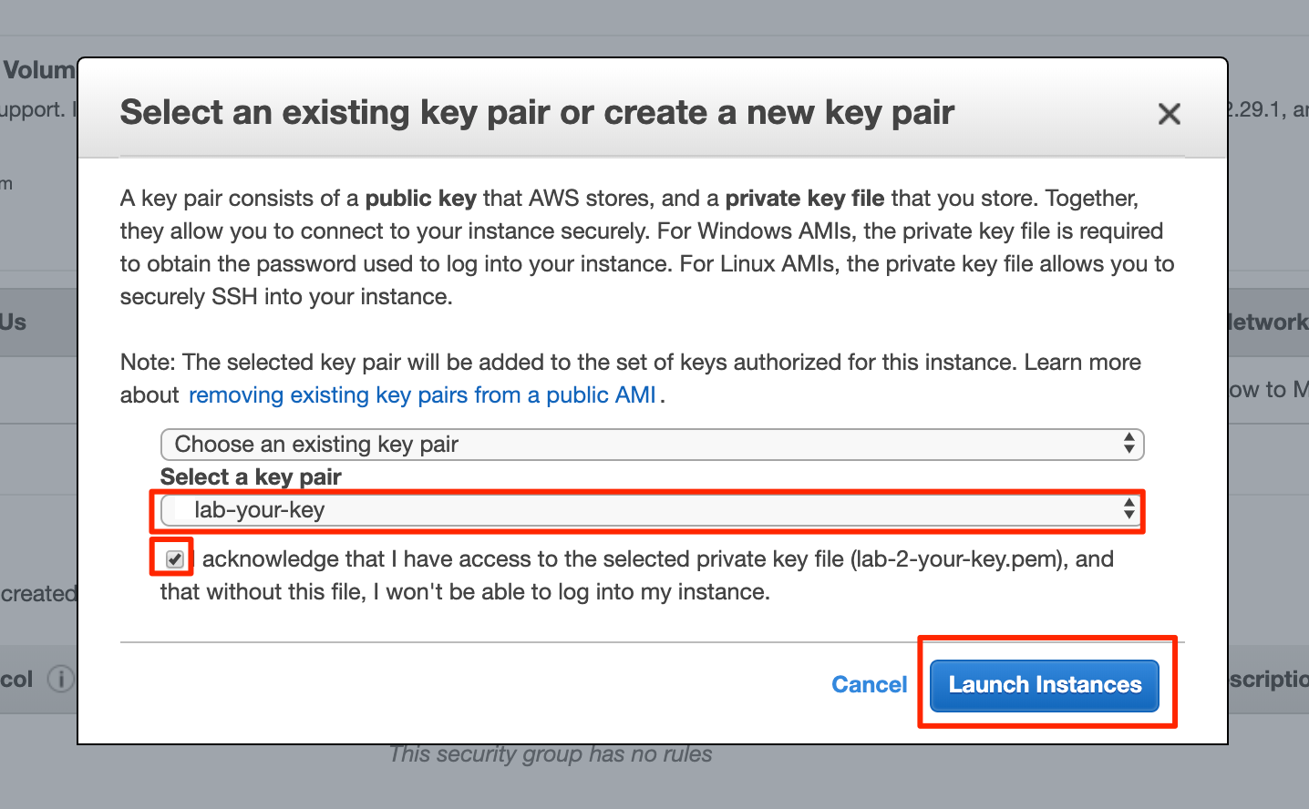Viewport: 1309px width, 809px height.
Task: Click the bold 'private key file' text
Action: (805, 198)
